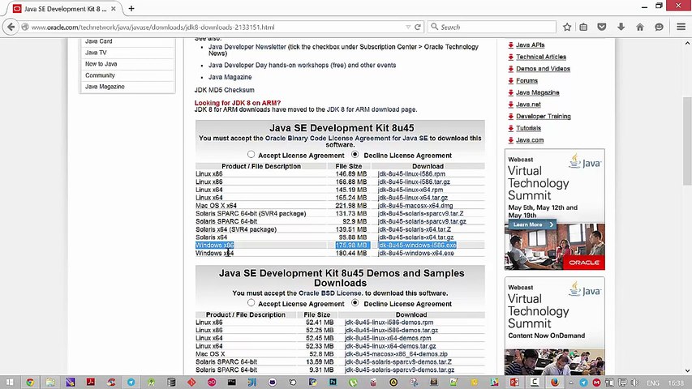The image size is (692, 389).
Task: Click the ENG language indicator
Action: (x=653, y=383)
